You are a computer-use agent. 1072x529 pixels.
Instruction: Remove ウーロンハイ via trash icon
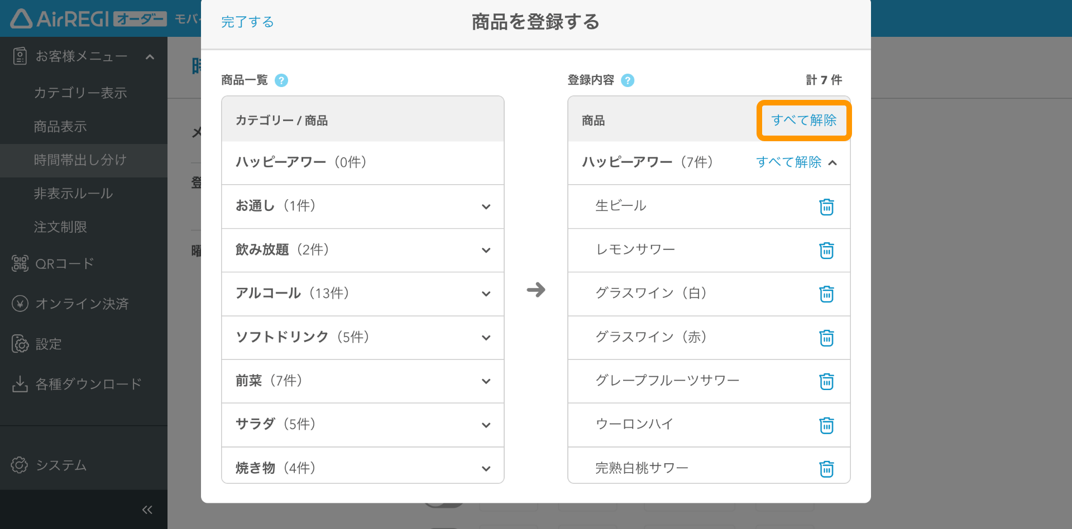point(826,425)
